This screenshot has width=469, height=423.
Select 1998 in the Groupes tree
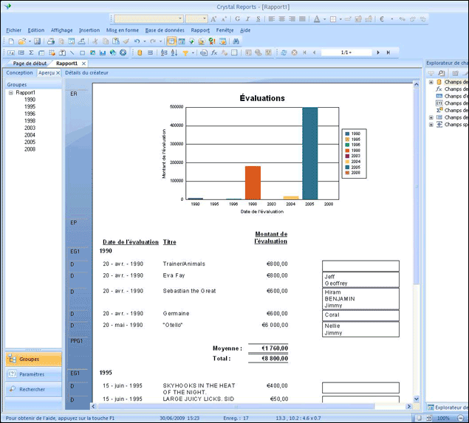click(30, 120)
